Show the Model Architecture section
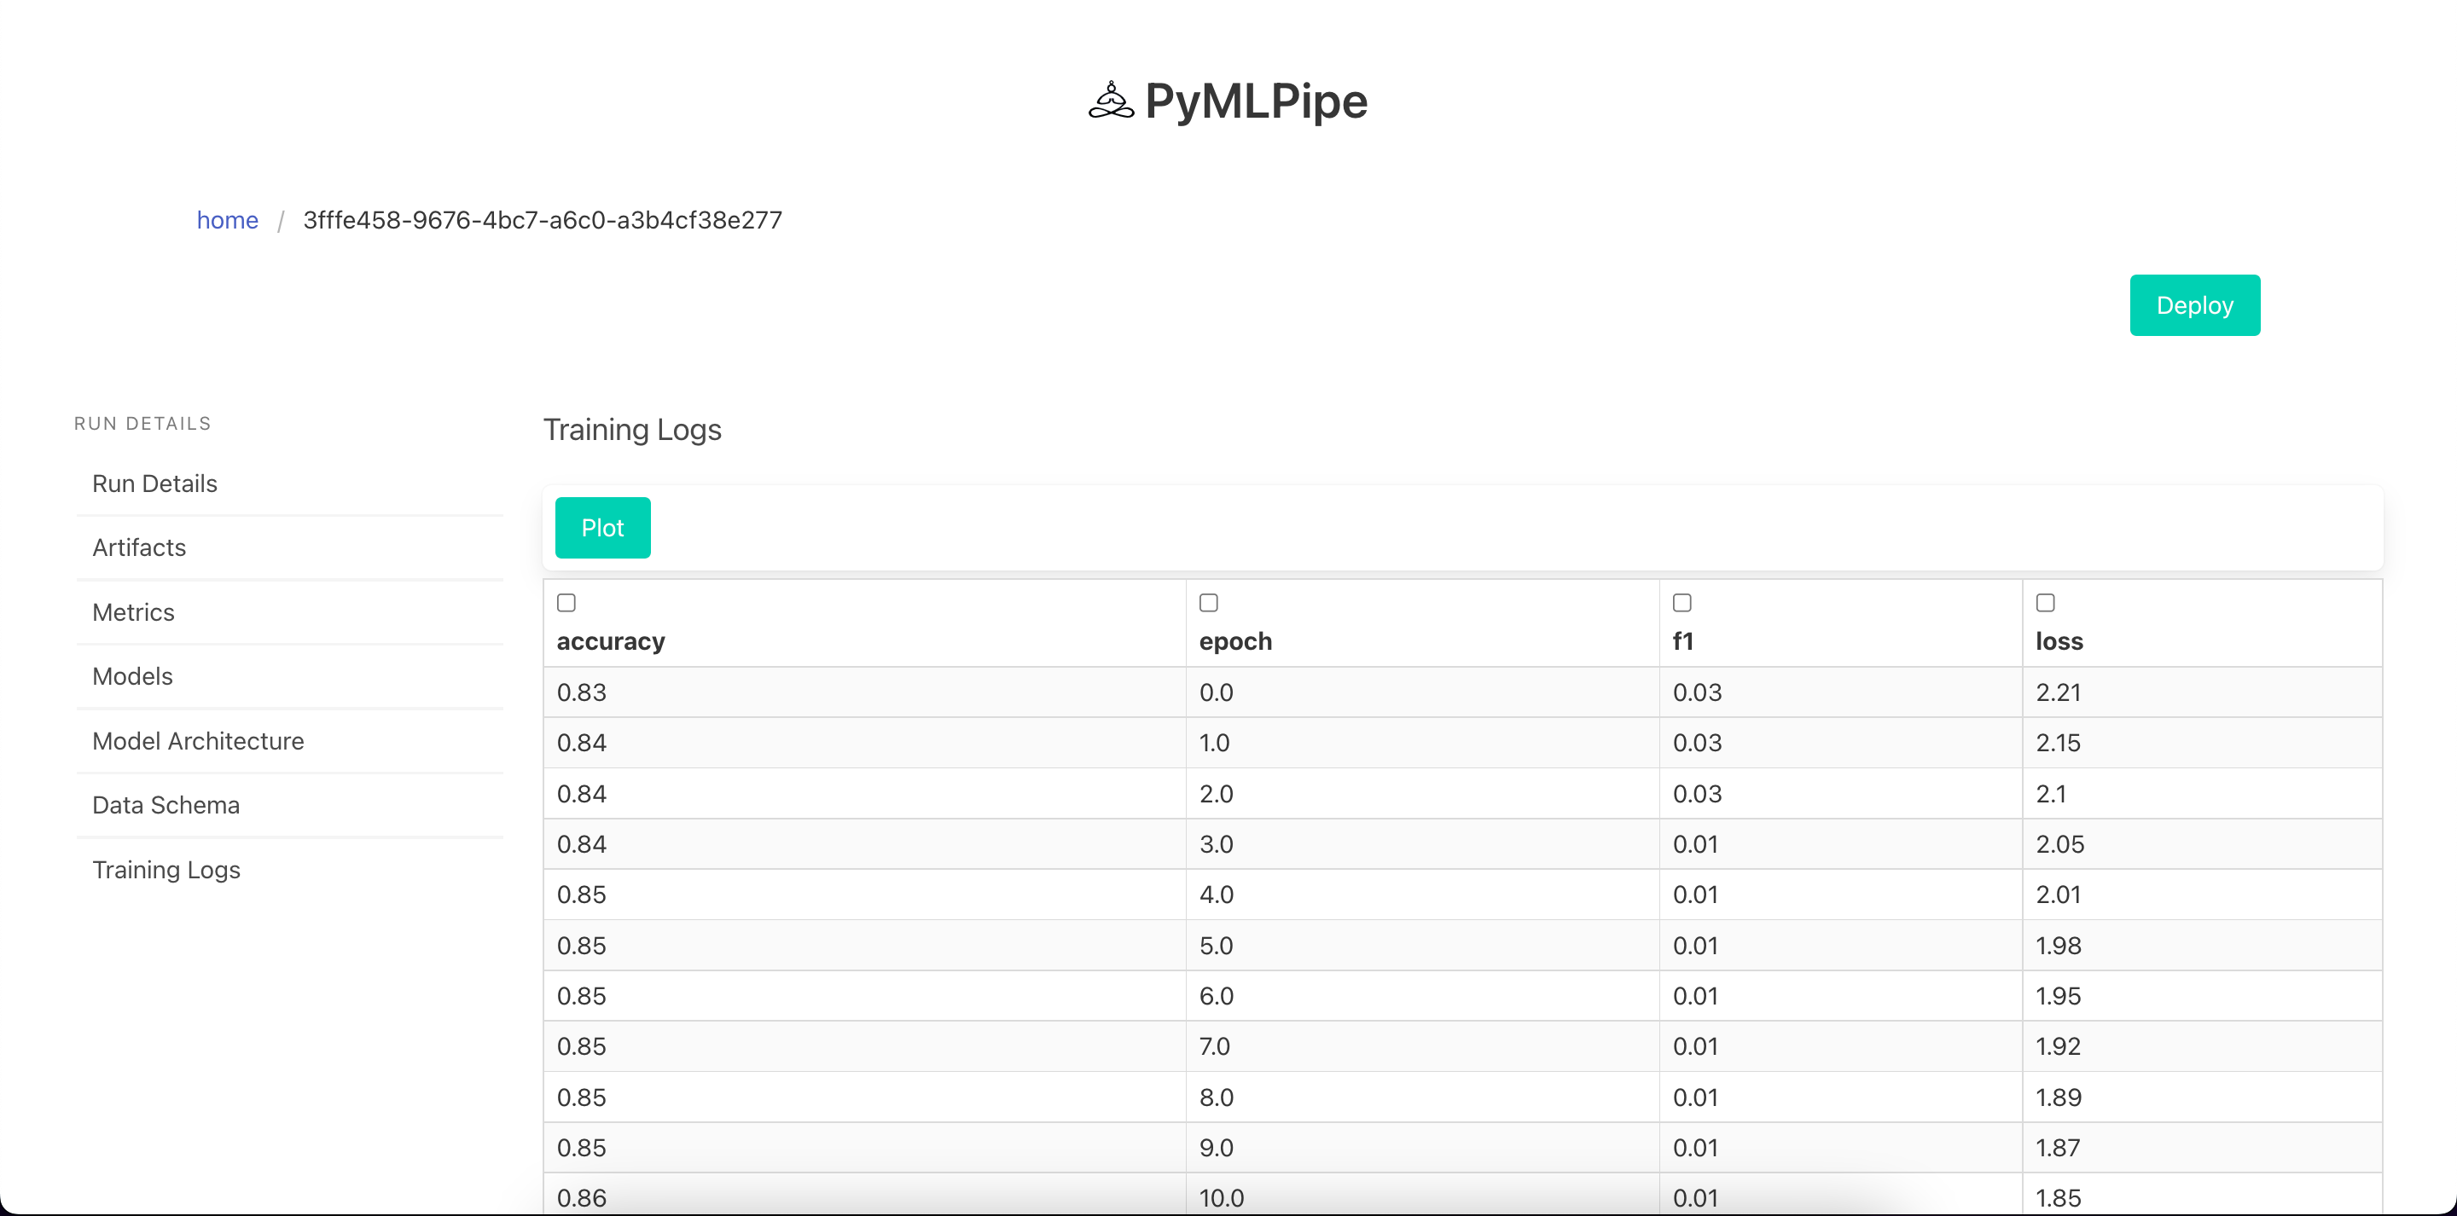 pos(199,741)
